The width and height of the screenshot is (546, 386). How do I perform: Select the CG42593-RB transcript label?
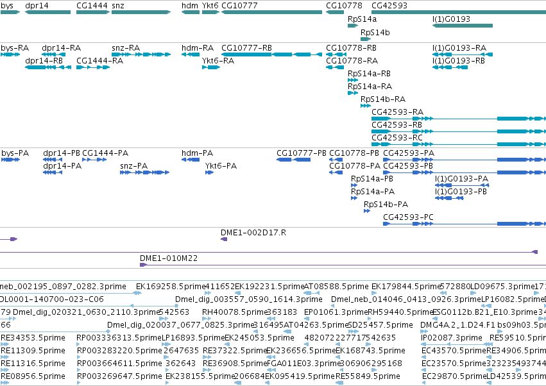coord(397,125)
